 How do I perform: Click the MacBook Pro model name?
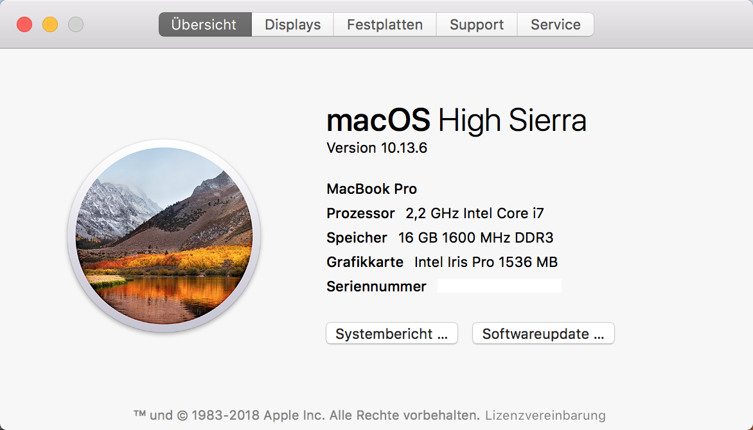[x=371, y=189]
